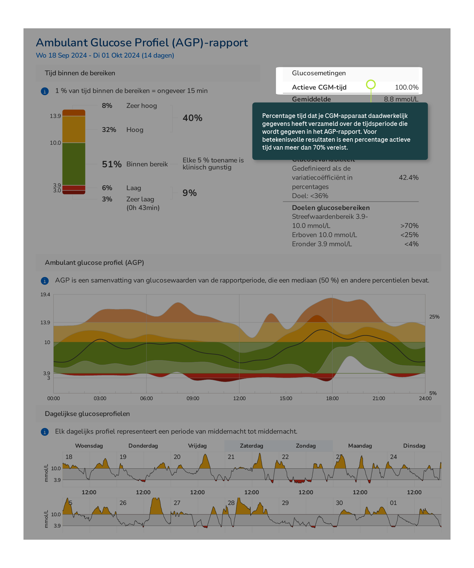The image size is (474, 568).
Task: Click the 19.4 y-axis label on AGP chart
Action: [45, 295]
